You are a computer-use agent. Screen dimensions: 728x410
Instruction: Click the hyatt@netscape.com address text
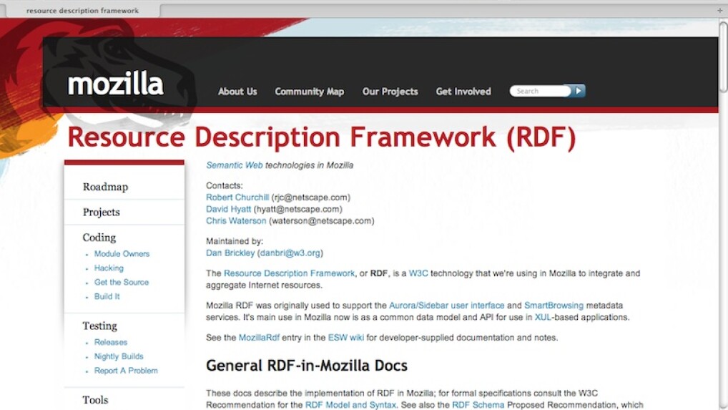point(297,209)
